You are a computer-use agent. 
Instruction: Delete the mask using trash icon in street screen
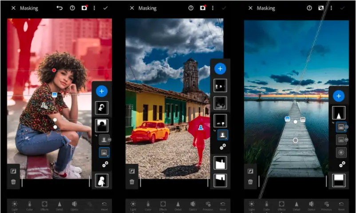click(132, 182)
